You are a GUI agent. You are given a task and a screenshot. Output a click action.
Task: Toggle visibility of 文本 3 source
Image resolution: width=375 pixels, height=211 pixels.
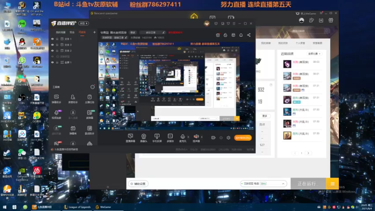(x=52, y=45)
